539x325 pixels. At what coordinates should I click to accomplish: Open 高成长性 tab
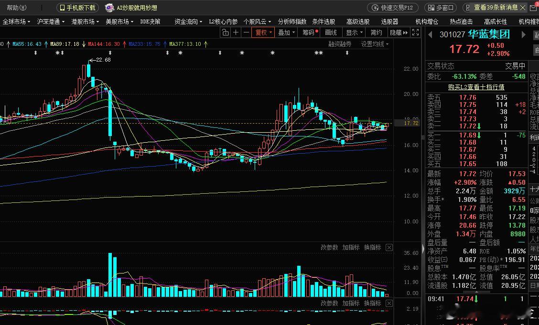click(496, 21)
